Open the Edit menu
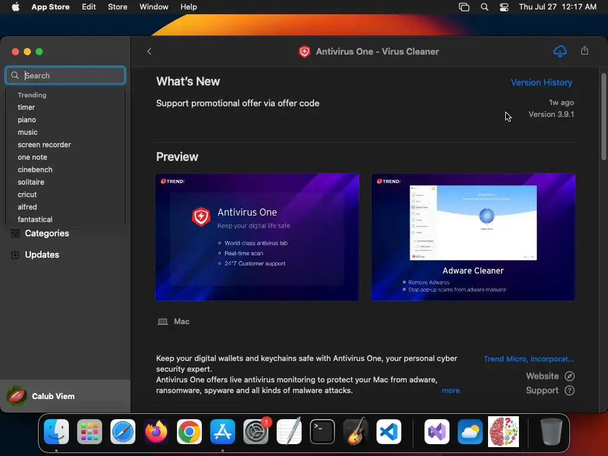The height and width of the screenshot is (456, 608). pyautogui.click(x=89, y=7)
